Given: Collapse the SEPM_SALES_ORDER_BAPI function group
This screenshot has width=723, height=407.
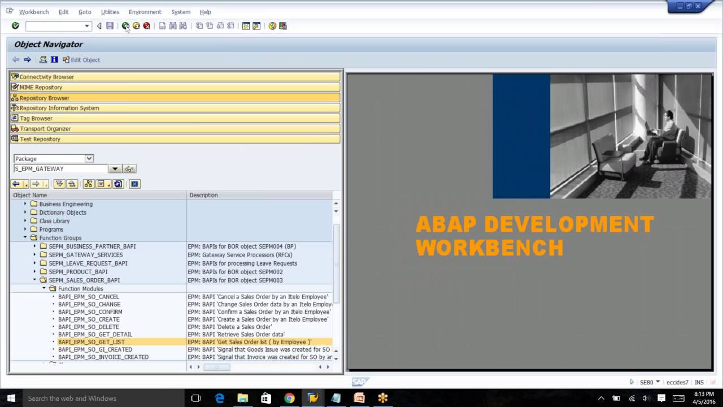Looking at the screenshot, I should 34,280.
